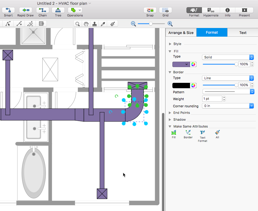Pick the eyedropper tool
The height and width of the screenshot is (211, 258).
pyautogui.click(x=103, y=24)
